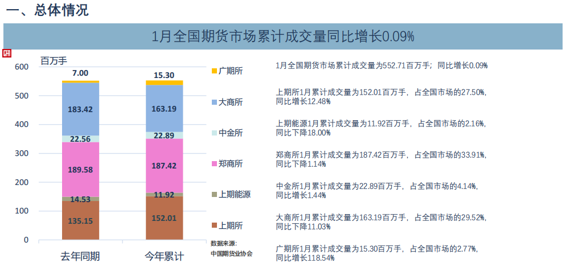Click the 广期所 summary with 2.77% share
The width and height of the screenshot is (566, 267).
click(x=376, y=253)
